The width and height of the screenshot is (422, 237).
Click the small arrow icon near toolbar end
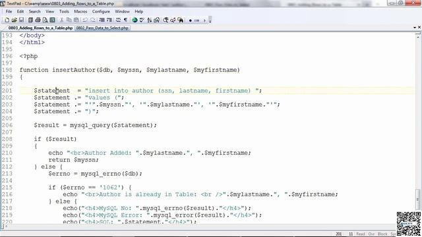coord(204,20)
